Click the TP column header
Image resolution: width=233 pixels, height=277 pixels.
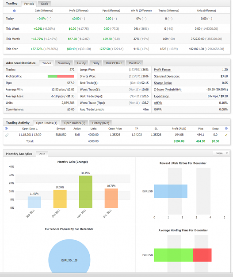pos(137,129)
